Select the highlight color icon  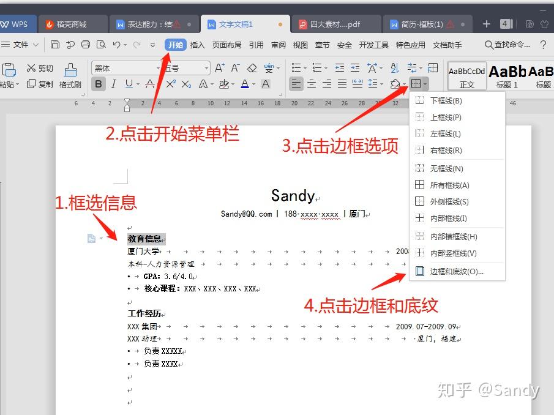pyautogui.click(x=225, y=83)
